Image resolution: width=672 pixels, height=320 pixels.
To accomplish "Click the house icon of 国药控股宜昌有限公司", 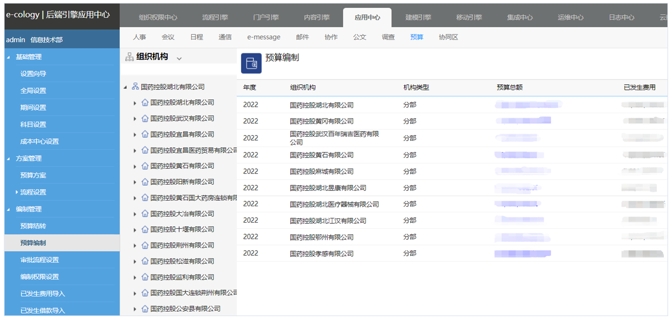I will click(x=145, y=134).
